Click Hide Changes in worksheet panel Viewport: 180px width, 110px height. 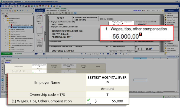[x=171, y=56]
